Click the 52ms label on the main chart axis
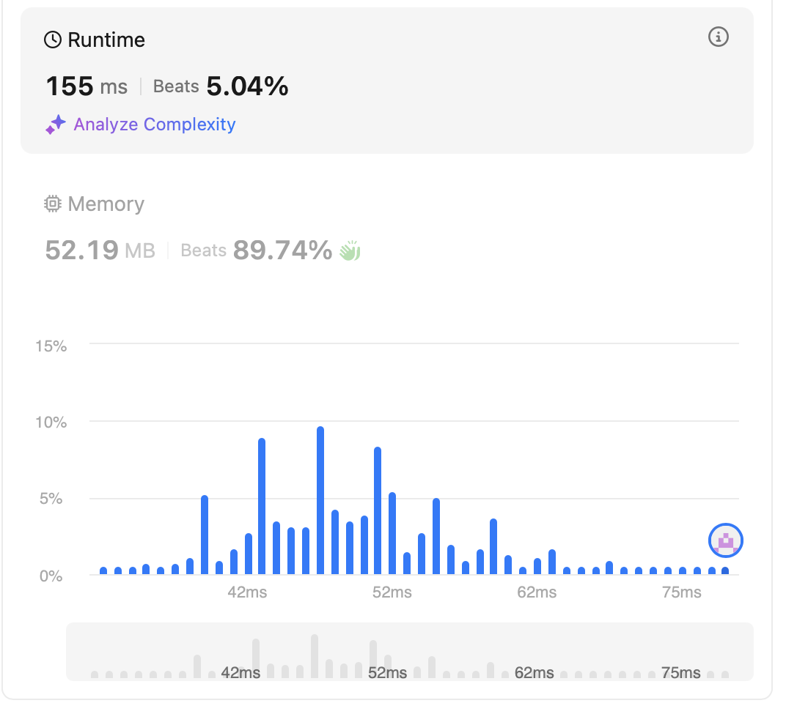 [392, 592]
